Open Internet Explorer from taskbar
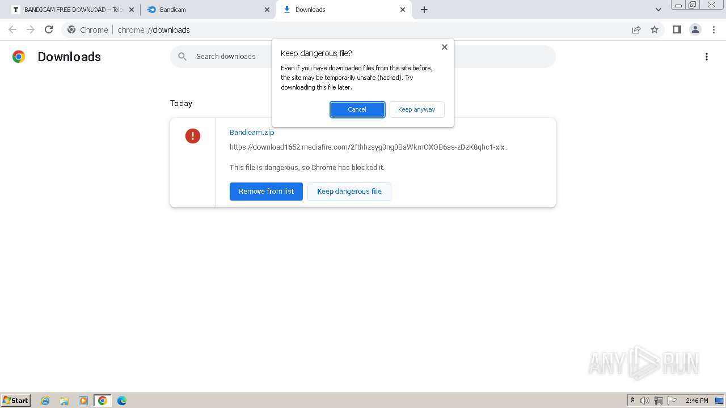This screenshot has width=726, height=408. (45, 401)
